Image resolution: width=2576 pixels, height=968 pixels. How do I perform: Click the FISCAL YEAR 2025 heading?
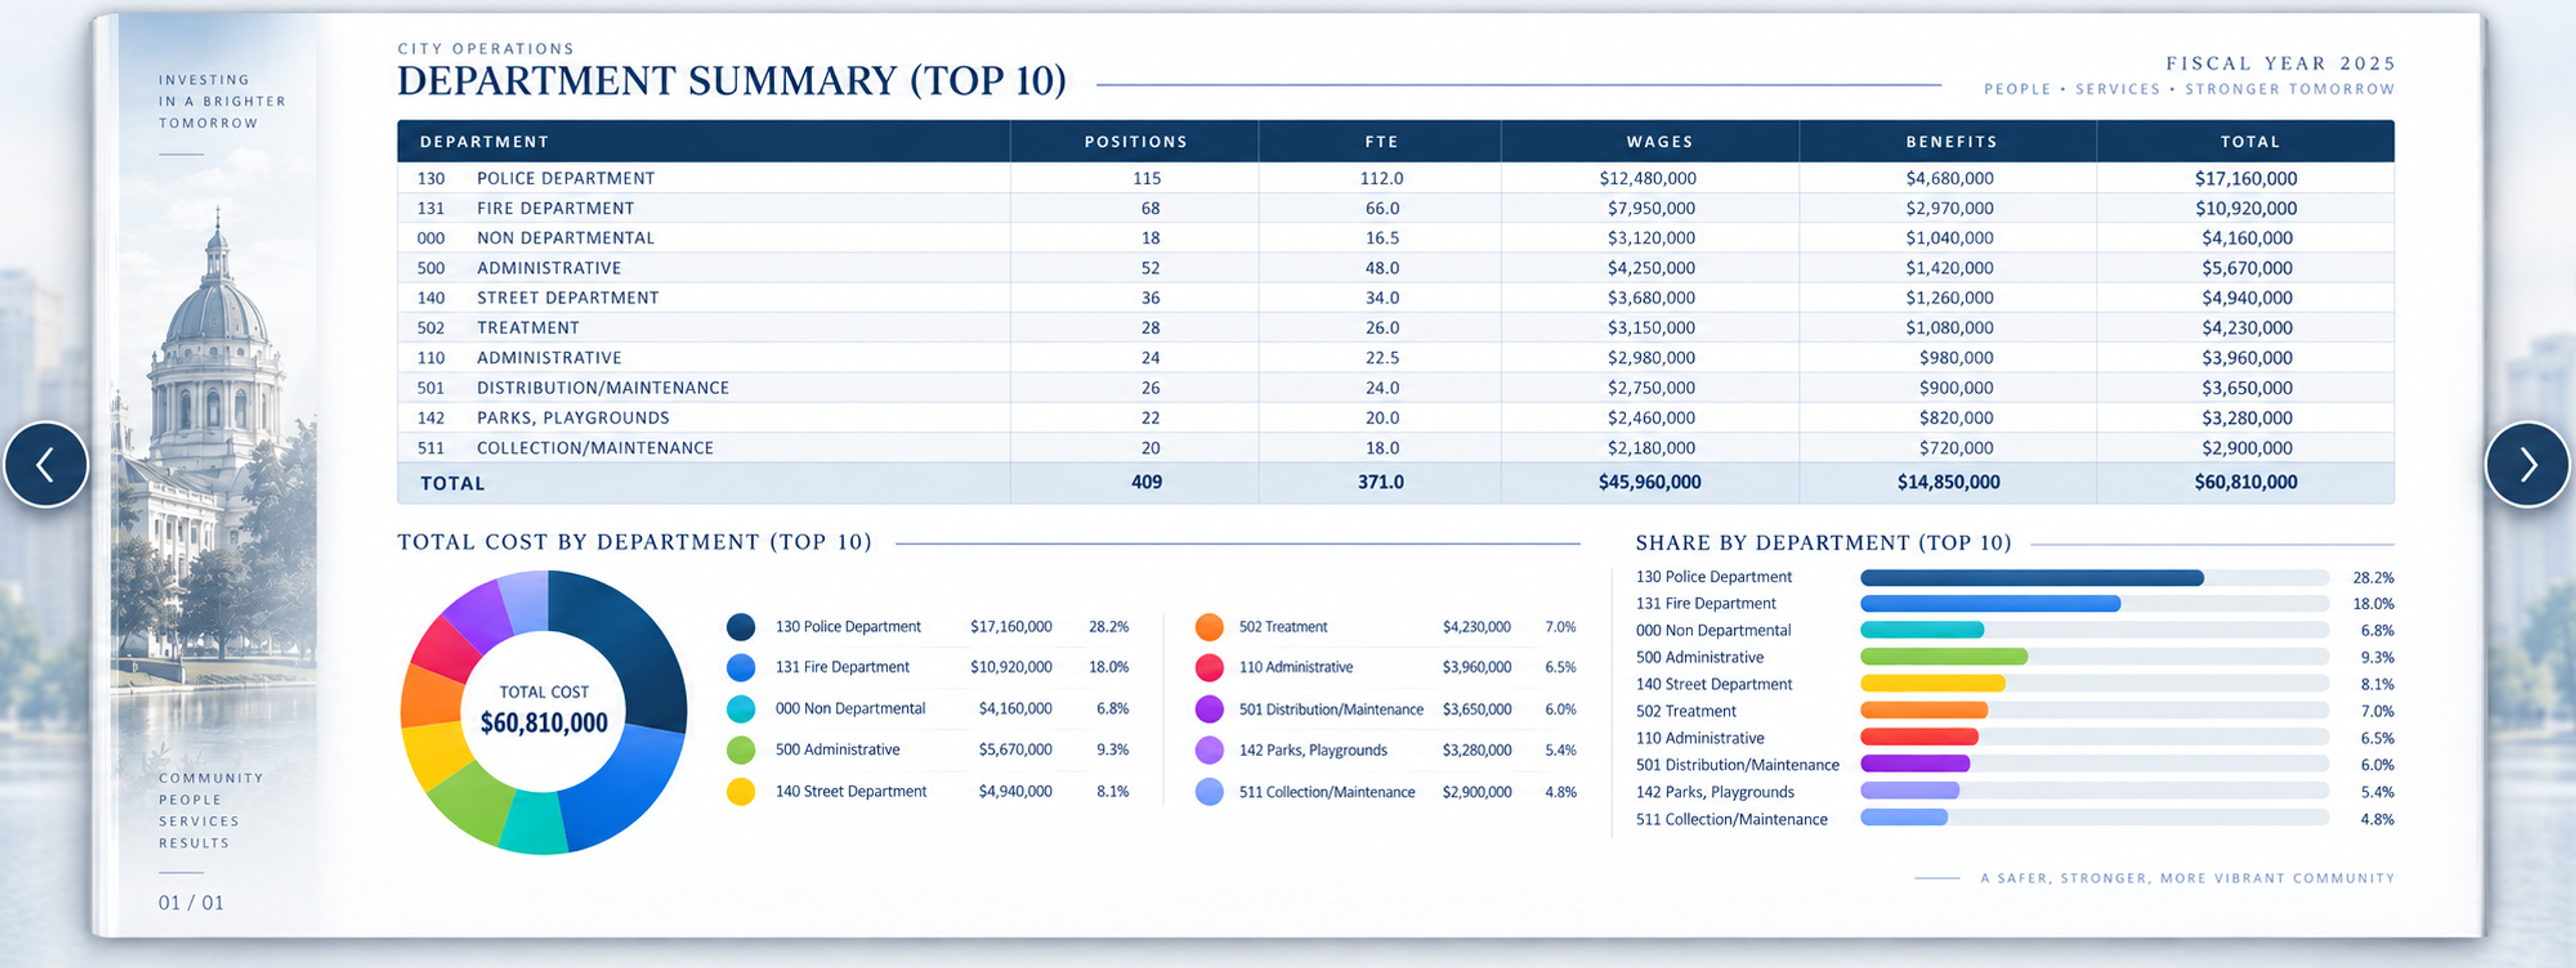pyautogui.click(x=2281, y=63)
